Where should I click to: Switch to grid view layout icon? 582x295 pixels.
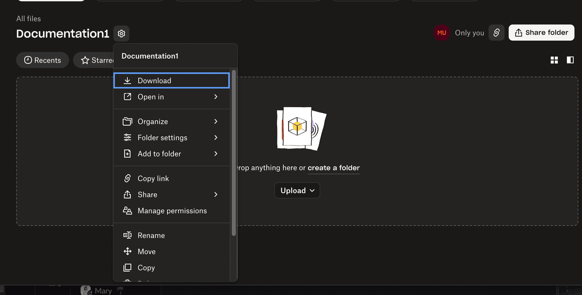coord(554,60)
